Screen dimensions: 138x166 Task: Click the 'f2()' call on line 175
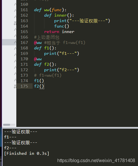[x=39, y=86]
